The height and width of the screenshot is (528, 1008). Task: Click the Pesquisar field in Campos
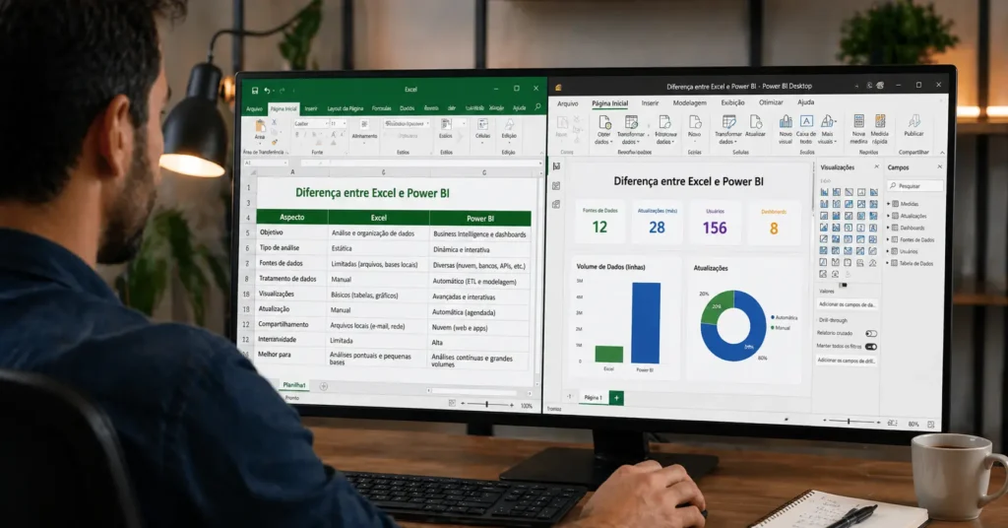point(914,186)
